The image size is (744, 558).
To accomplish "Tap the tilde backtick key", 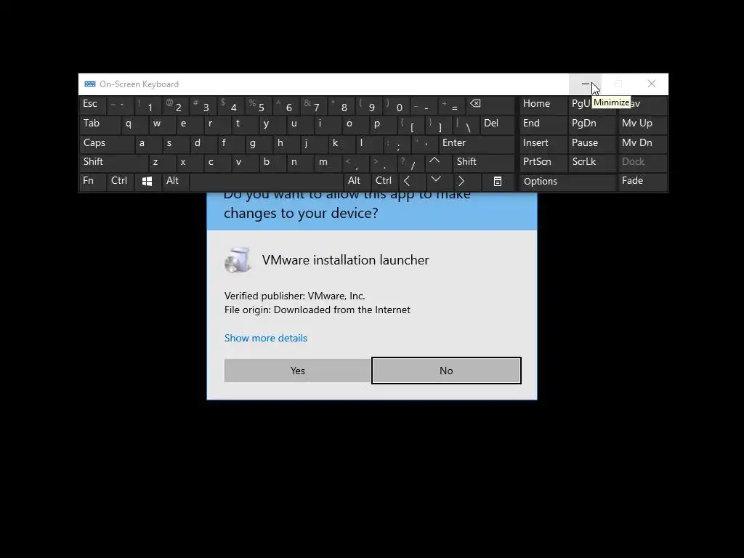I will [120, 105].
